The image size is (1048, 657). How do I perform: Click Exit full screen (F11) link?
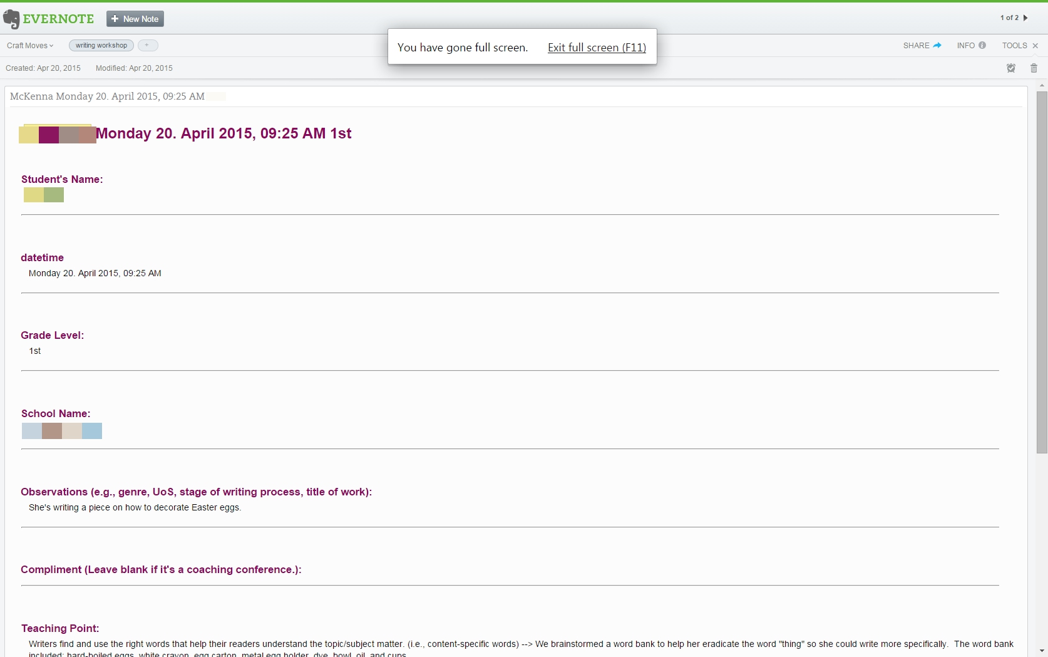tap(597, 48)
